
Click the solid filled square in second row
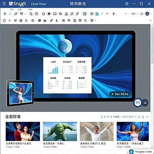(x=39, y=20)
